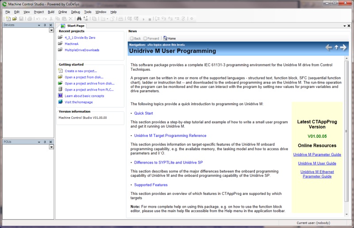The width and height of the screenshot is (354, 228).
Task: Open the Debug menu
Action: (x=75, y=12)
